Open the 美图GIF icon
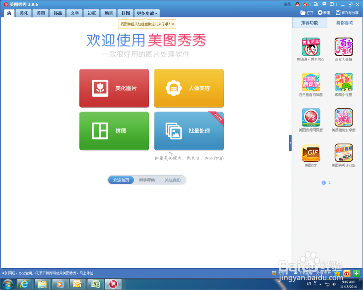The width and height of the screenshot is (363, 290). click(311, 153)
